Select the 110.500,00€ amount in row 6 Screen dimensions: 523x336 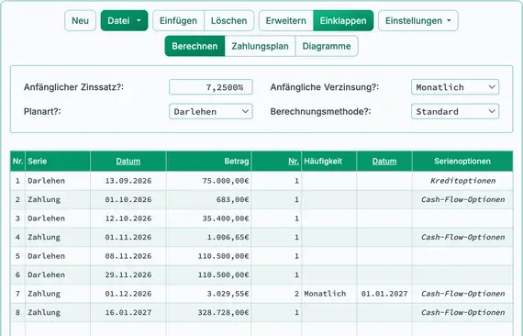[209, 274]
